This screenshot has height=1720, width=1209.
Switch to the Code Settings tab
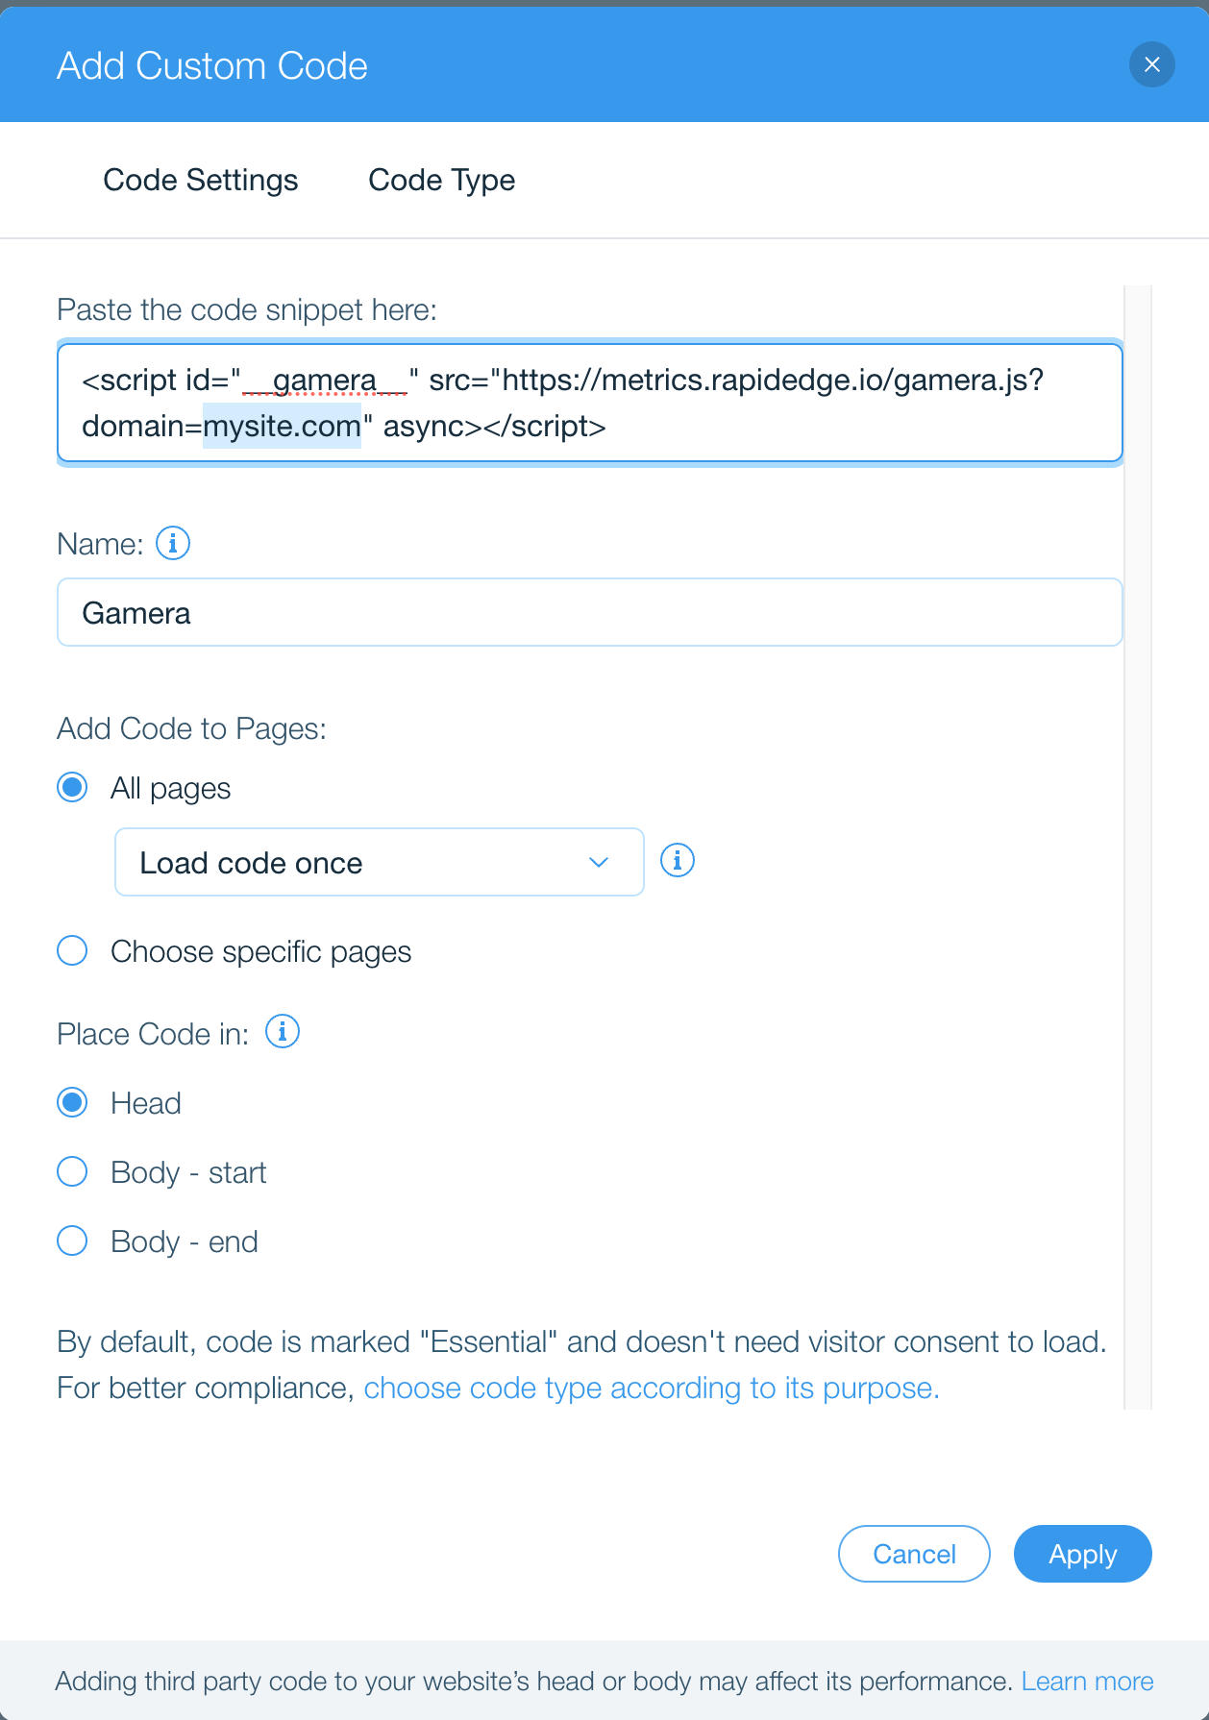pyautogui.click(x=201, y=181)
